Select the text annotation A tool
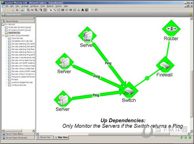Screen dimensions: 194x144 (83, 10)
